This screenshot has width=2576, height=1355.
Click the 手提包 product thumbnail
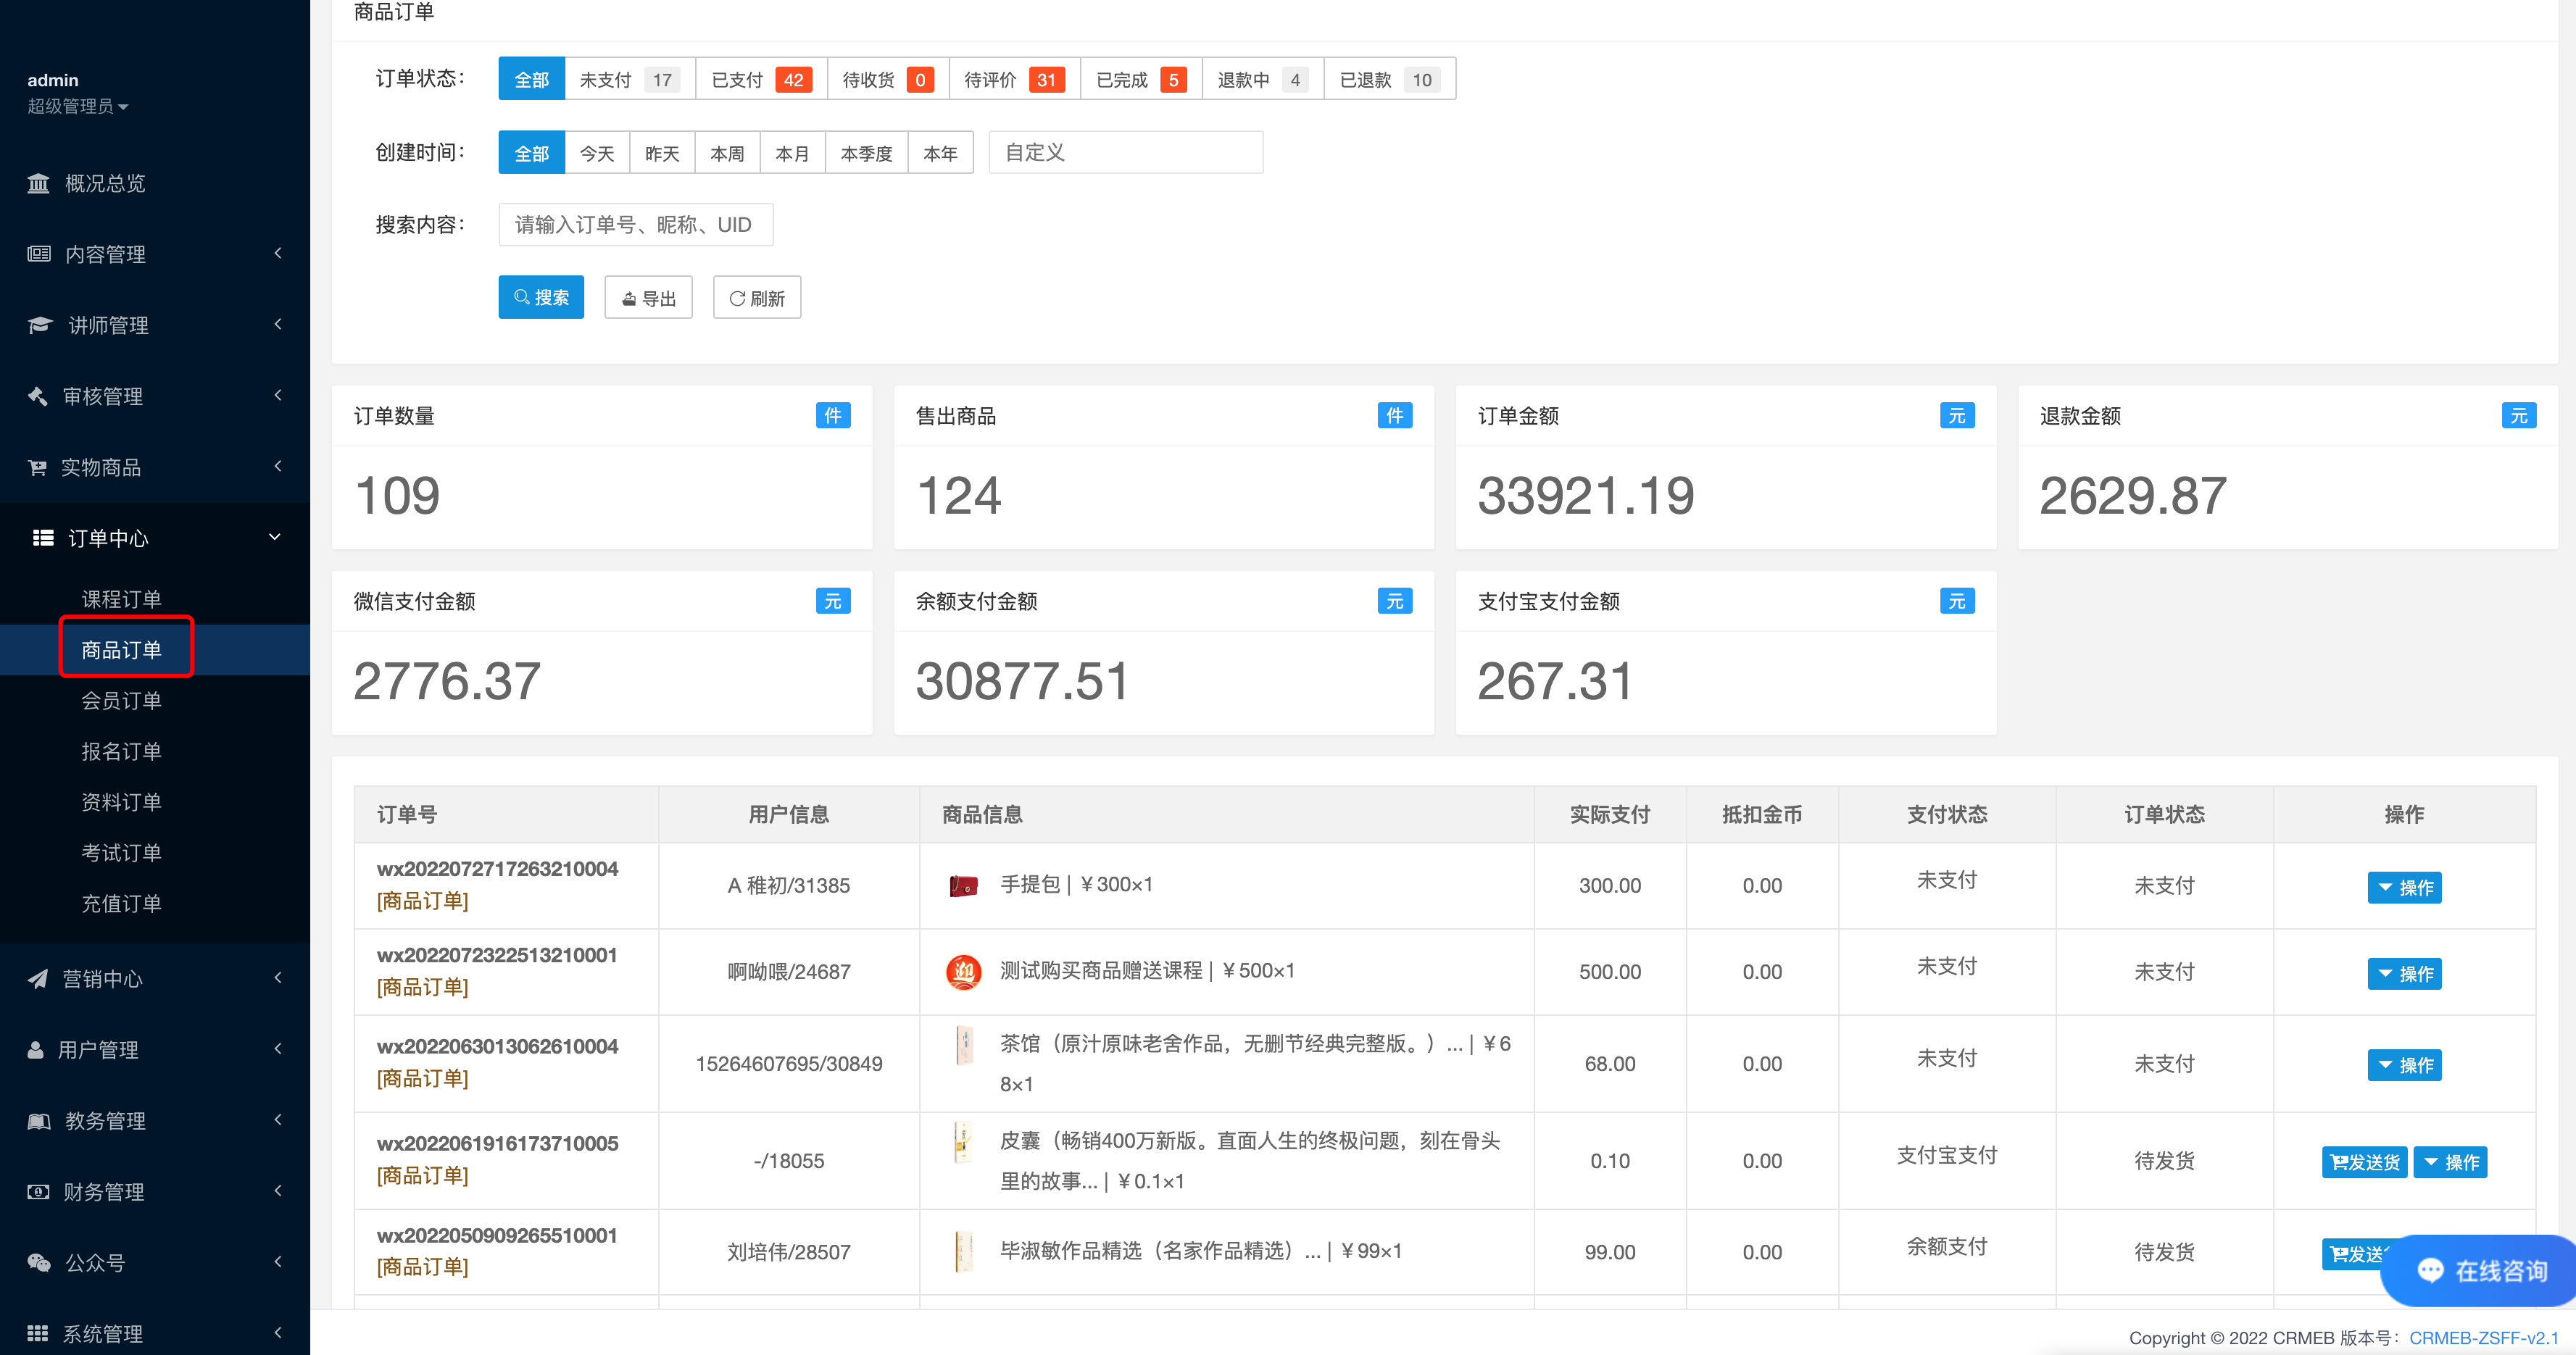pyautogui.click(x=963, y=885)
